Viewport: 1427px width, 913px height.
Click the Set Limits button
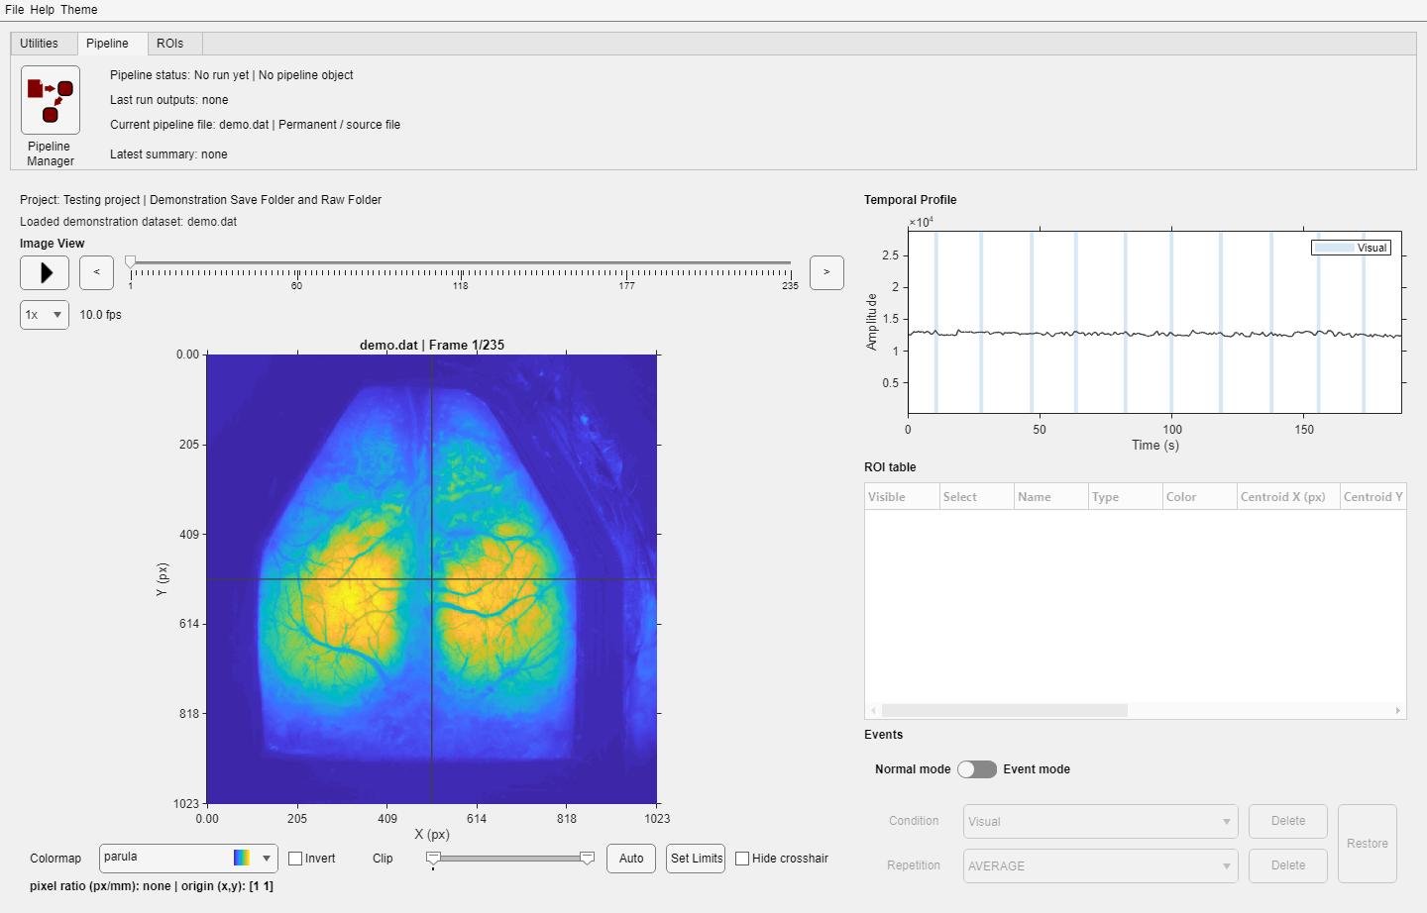click(697, 859)
